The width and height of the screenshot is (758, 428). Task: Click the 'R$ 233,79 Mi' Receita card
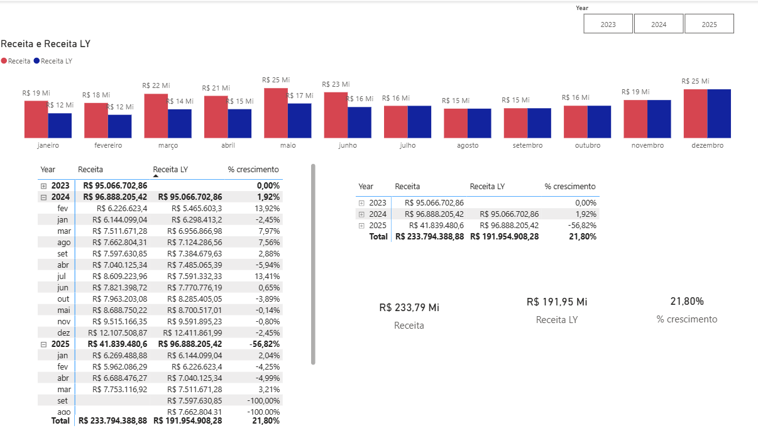[409, 308]
